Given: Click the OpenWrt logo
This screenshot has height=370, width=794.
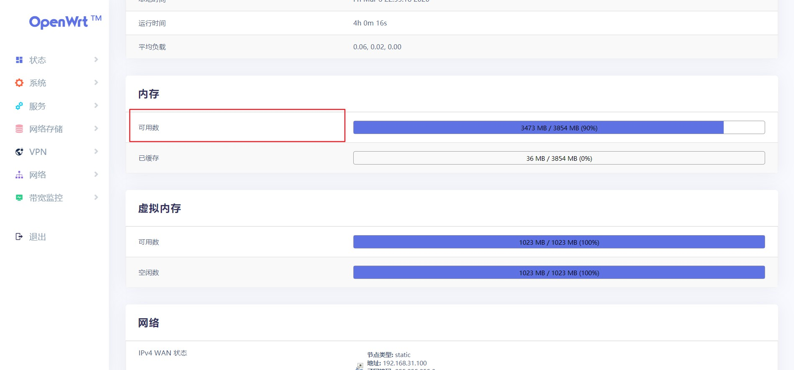Looking at the screenshot, I should pyautogui.click(x=65, y=22).
